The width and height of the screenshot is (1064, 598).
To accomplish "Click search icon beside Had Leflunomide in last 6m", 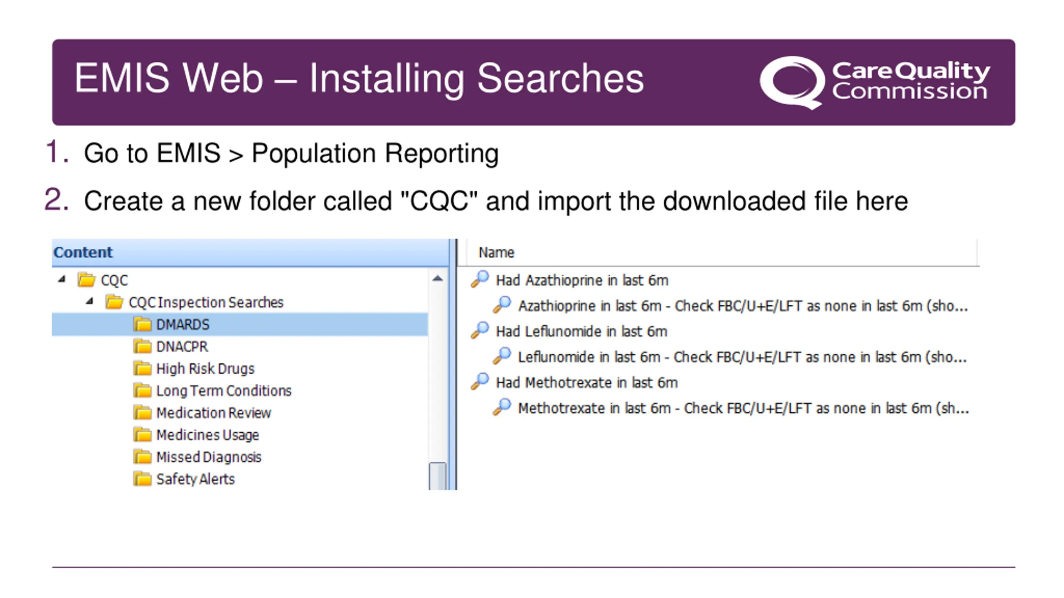I will [480, 331].
